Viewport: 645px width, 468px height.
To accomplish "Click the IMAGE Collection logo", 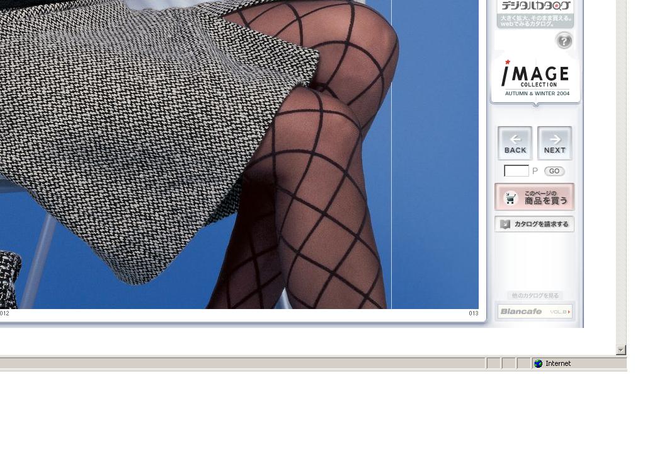I will pos(535,76).
